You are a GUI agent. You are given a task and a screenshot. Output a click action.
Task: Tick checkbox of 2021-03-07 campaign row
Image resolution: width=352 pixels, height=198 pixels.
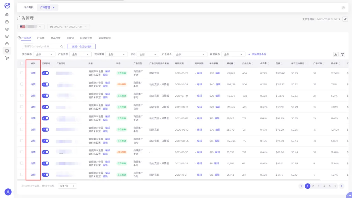22,118
